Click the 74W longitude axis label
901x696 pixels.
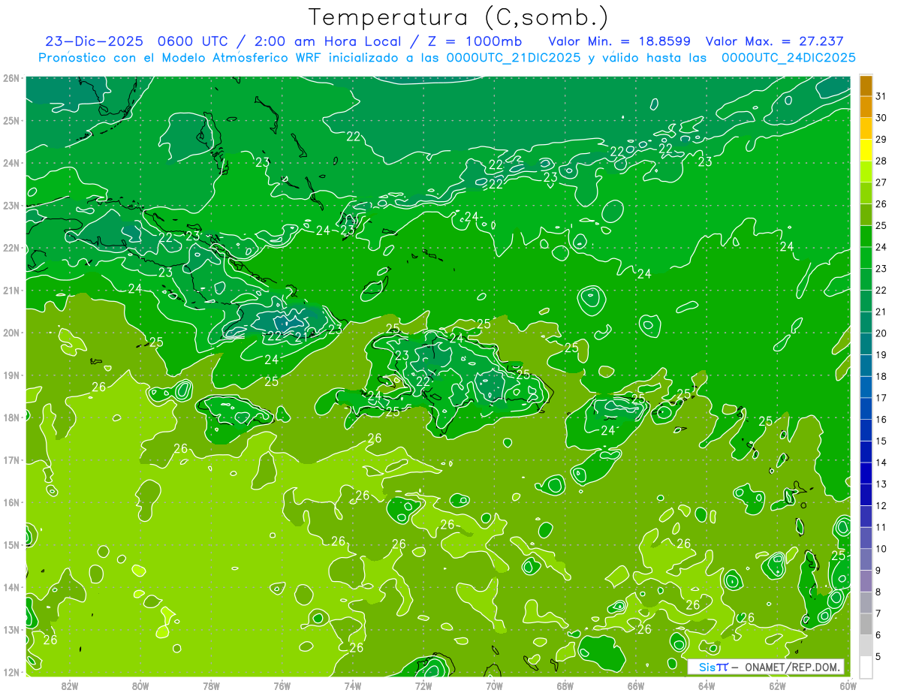[352, 685]
